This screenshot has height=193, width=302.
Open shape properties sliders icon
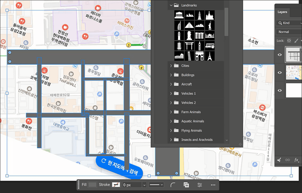point(200,185)
